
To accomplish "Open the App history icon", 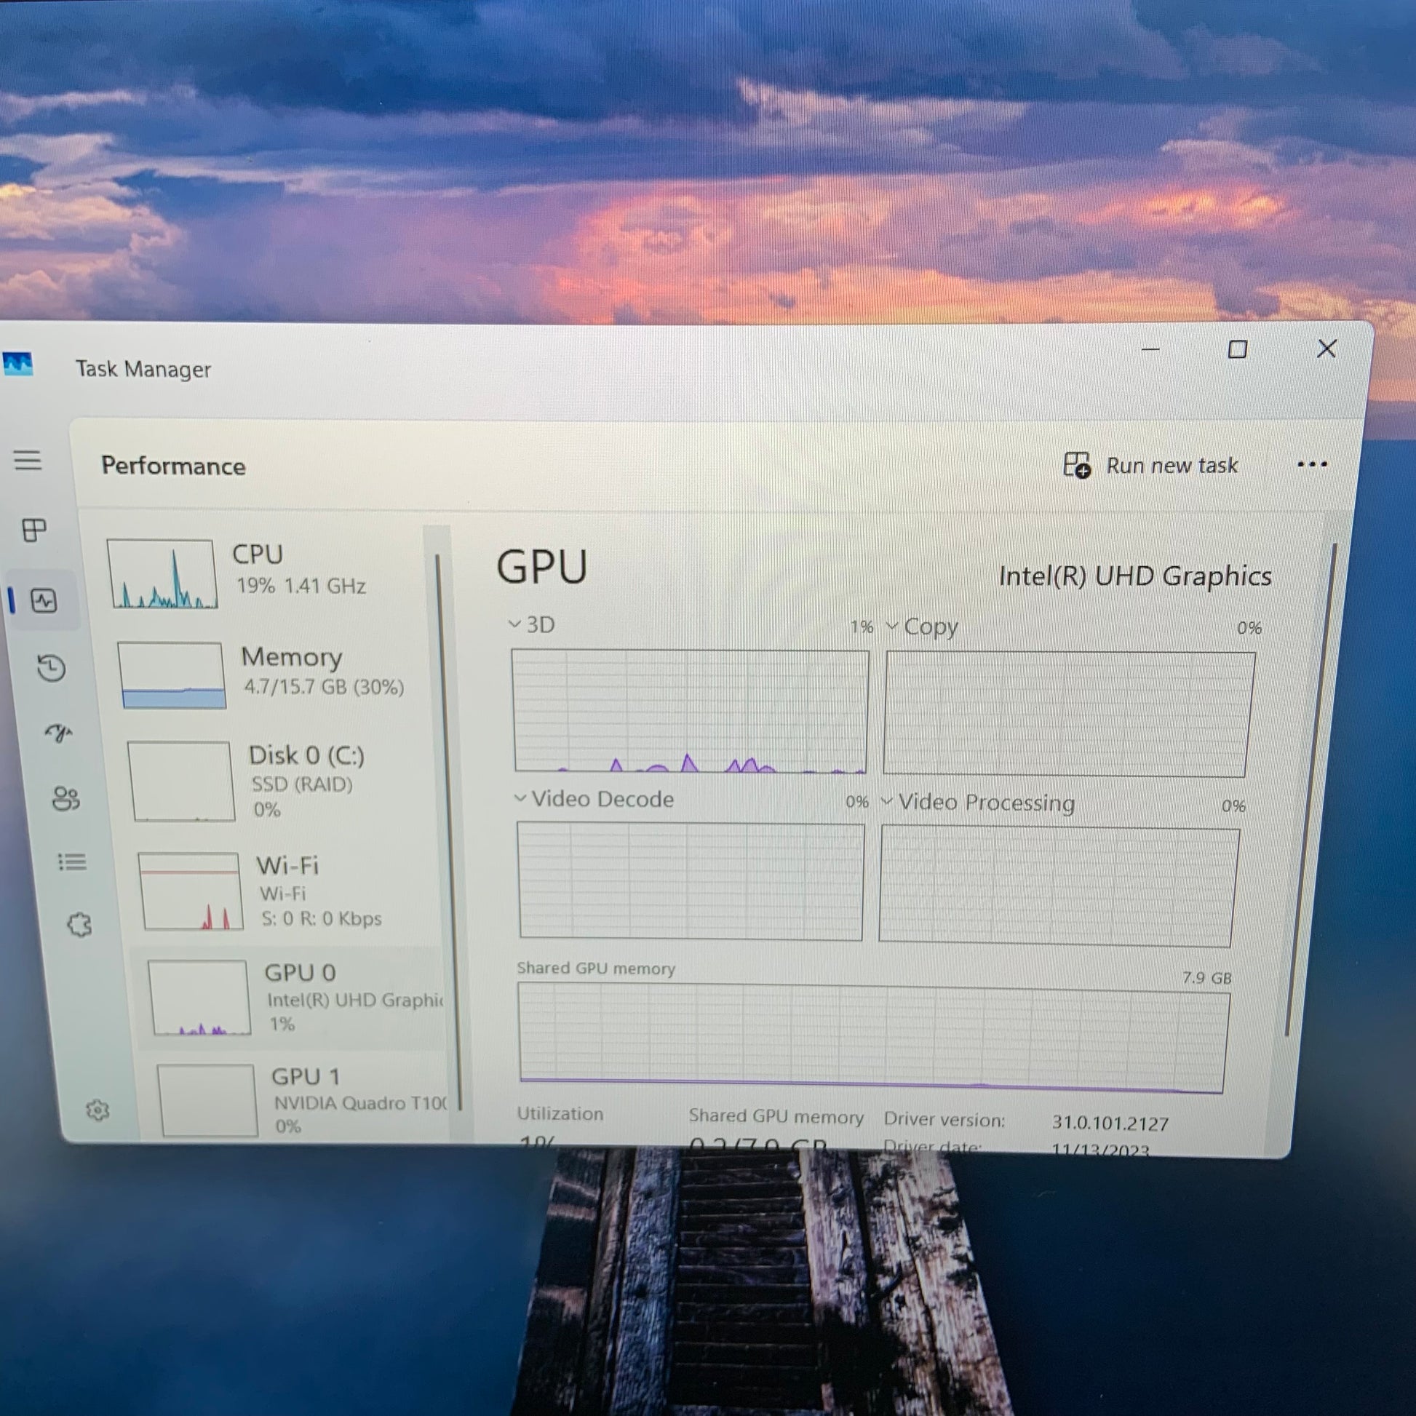I will click(52, 668).
